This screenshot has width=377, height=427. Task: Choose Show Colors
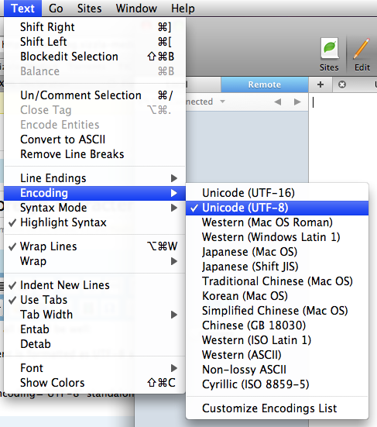94,383
